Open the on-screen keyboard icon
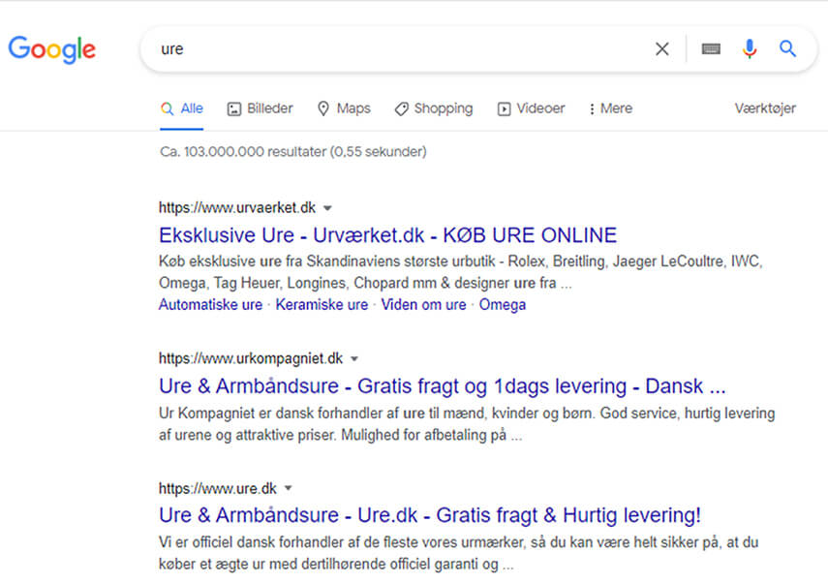Screen dimensions: 828x584 [711, 49]
